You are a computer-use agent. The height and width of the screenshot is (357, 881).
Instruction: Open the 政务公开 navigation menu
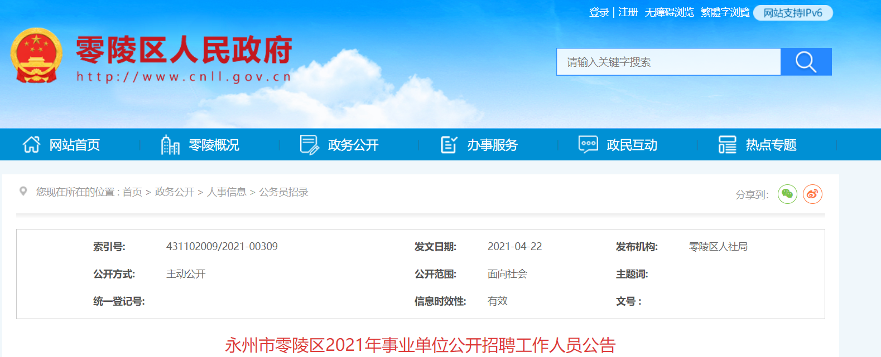(353, 145)
